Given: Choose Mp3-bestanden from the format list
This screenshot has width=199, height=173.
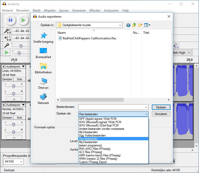Looking at the screenshot, I should (x=113, y=132).
